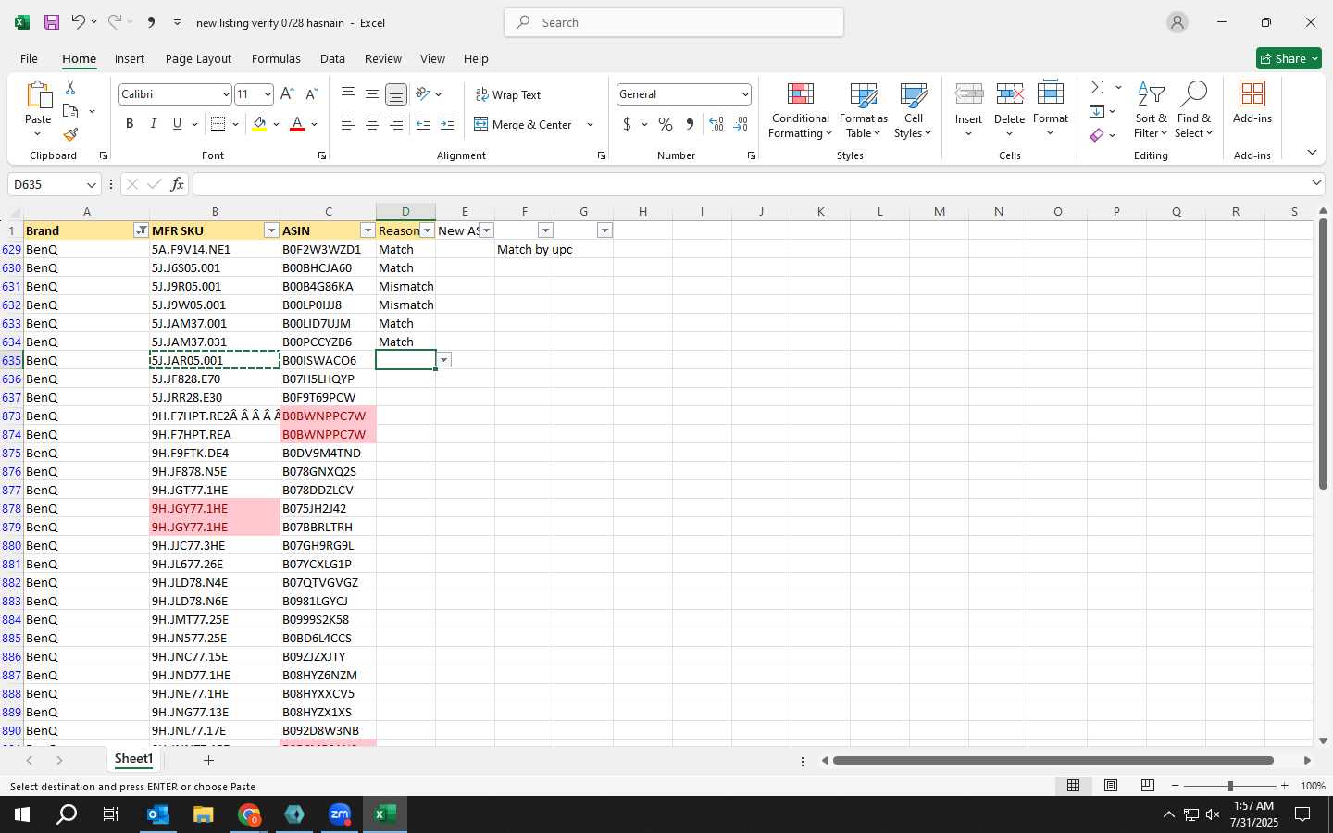The image size is (1333, 833).
Task: Click the Accounting dollar format icon
Action: pyautogui.click(x=627, y=124)
